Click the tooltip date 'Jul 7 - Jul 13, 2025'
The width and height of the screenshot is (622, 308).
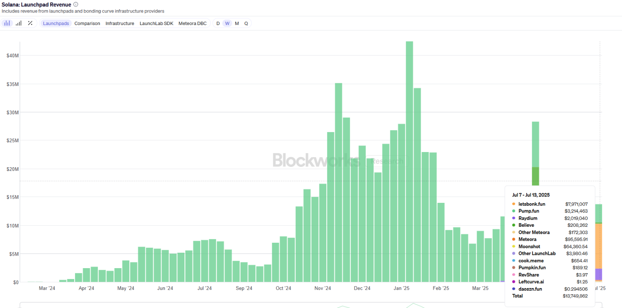(531, 195)
